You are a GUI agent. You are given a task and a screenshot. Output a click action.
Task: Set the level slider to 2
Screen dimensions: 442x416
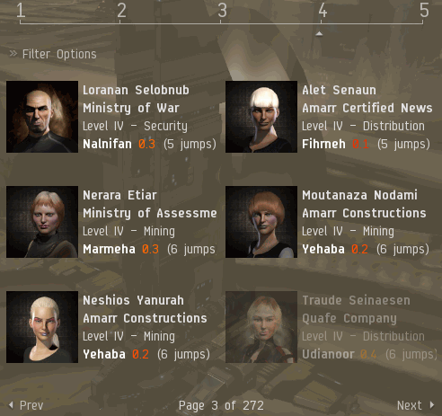(x=121, y=11)
